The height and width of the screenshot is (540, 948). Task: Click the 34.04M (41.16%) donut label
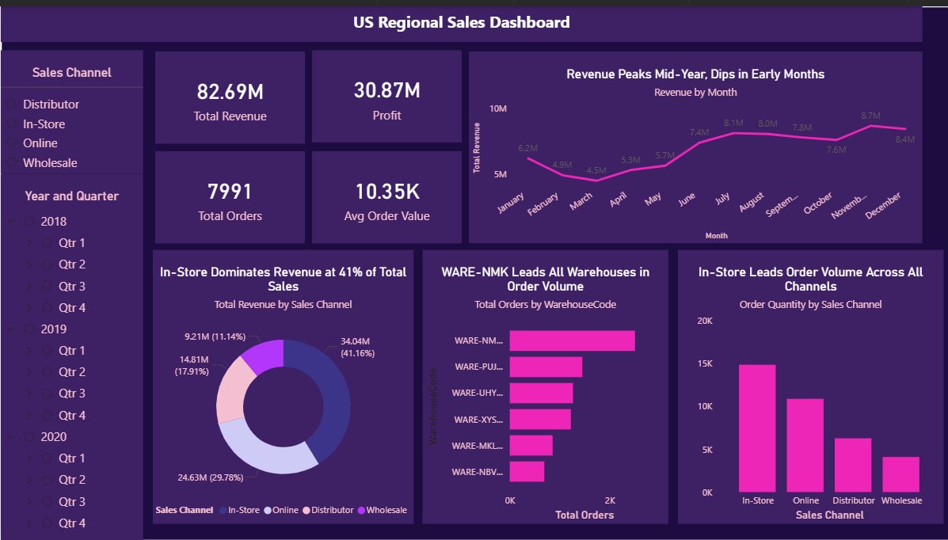(x=357, y=347)
